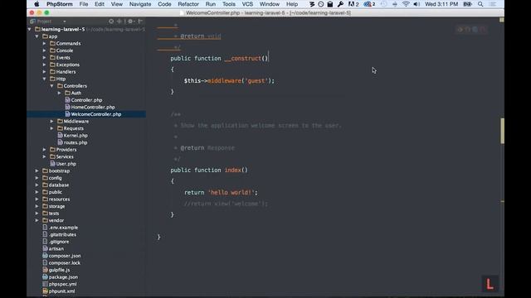Expand the Auth folder
This screenshot has height=298, width=531.
coord(59,93)
